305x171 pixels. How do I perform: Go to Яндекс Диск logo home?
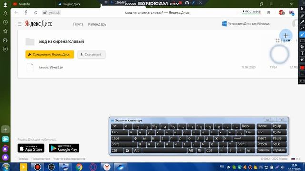pyautogui.click(x=39, y=24)
